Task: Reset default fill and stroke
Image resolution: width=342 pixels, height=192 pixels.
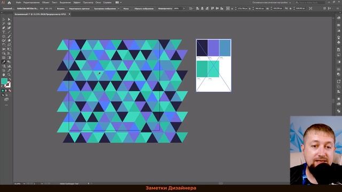Action: [x=2, y=86]
